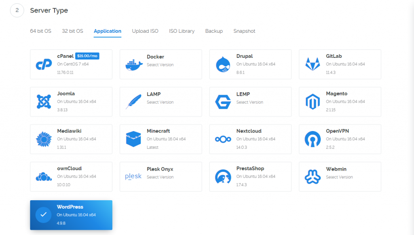Viewport: 414px width, 235px height.
Task: Click Drupal version 8.6.1 text
Action: [x=240, y=72]
